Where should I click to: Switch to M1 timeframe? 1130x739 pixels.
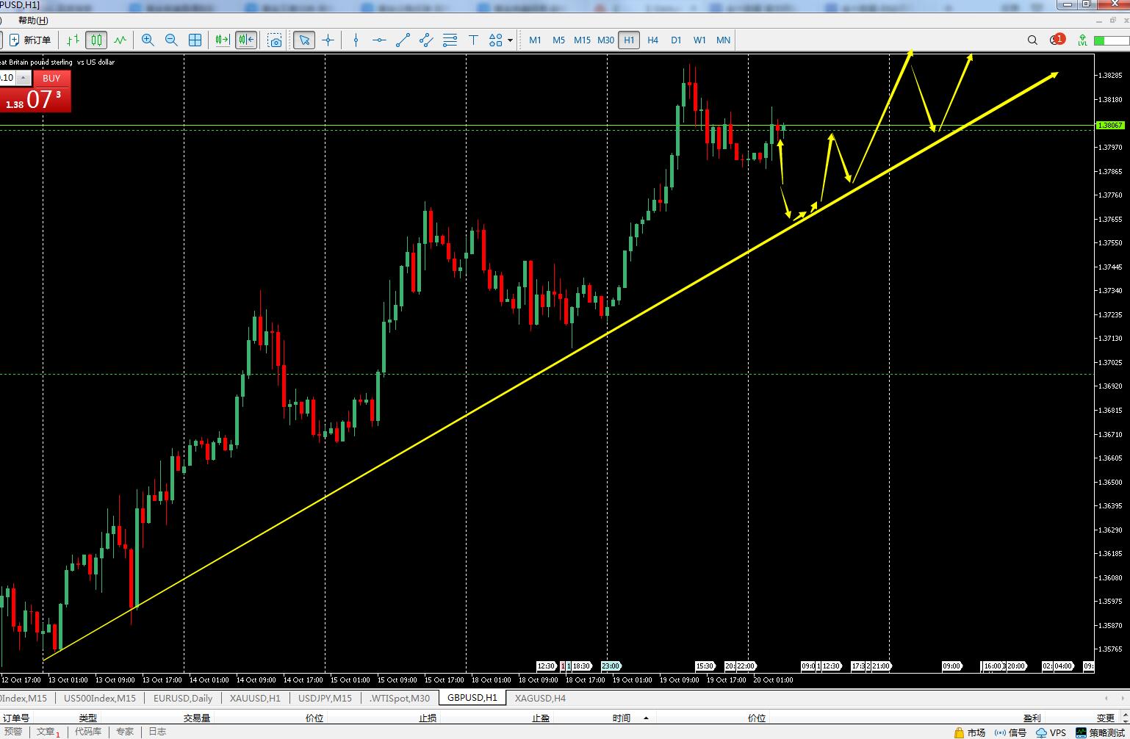pos(535,40)
